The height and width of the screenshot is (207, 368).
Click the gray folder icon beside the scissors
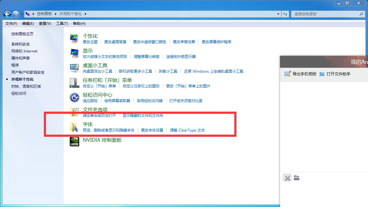pos(297,178)
